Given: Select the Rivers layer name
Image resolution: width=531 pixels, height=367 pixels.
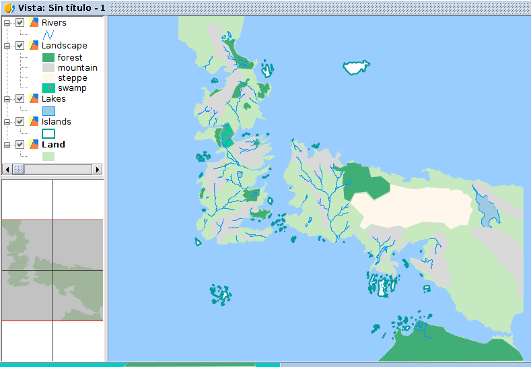Looking at the screenshot, I should point(54,23).
